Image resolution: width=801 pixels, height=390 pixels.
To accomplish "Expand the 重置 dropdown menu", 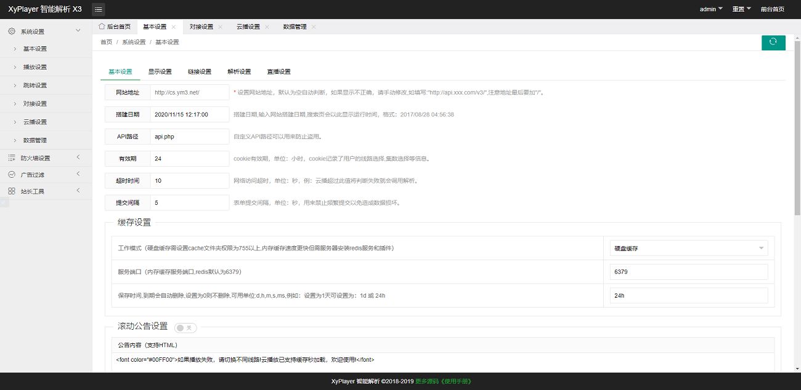I will 741,9.
